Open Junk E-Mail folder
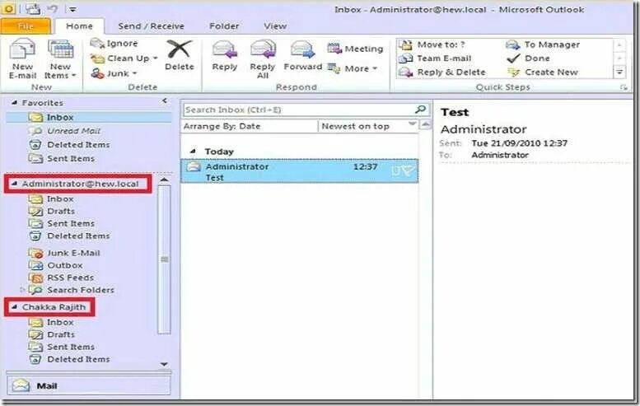Image resolution: width=640 pixels, height=406 pixels. coord(64,253)
